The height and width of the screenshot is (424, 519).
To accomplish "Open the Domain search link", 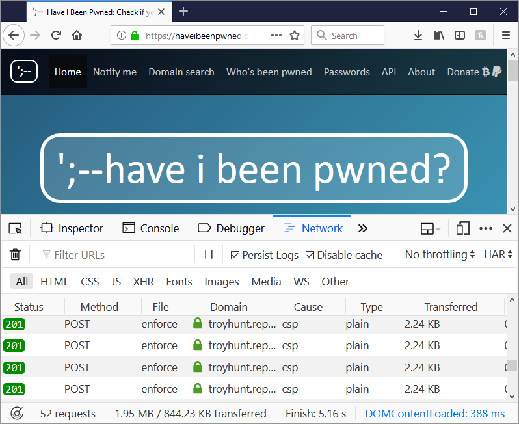I will (181, 72).
